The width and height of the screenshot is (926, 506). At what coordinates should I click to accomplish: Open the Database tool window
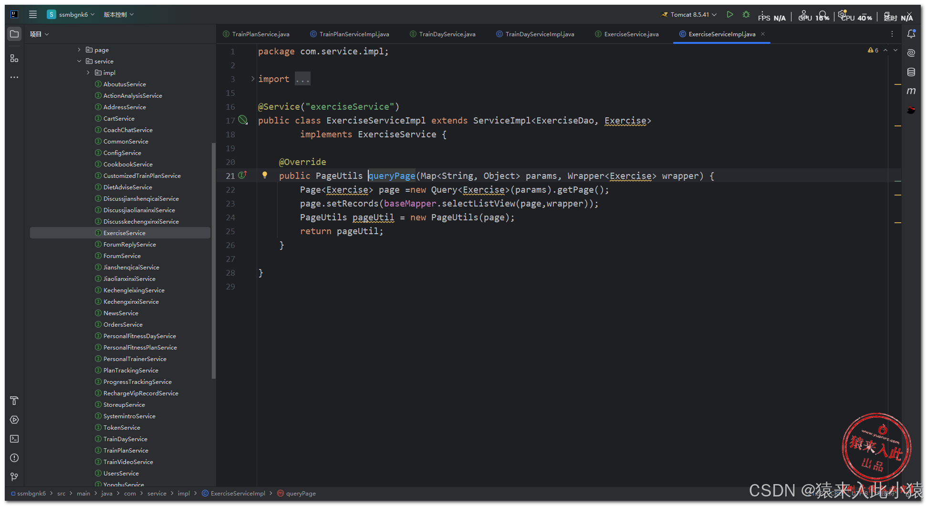click(911, 72)
